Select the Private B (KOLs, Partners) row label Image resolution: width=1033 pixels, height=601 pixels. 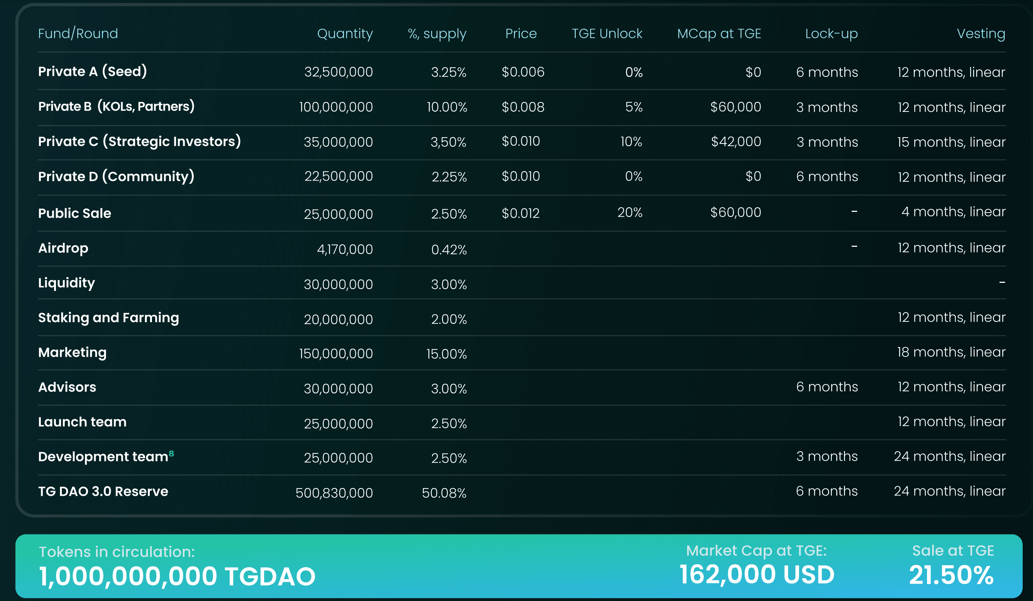click(x=116, y=107)
